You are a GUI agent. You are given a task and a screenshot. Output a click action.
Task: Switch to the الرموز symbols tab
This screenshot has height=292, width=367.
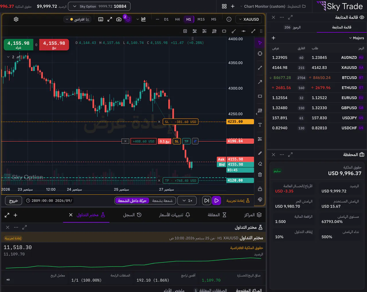(x=292, y=27)
